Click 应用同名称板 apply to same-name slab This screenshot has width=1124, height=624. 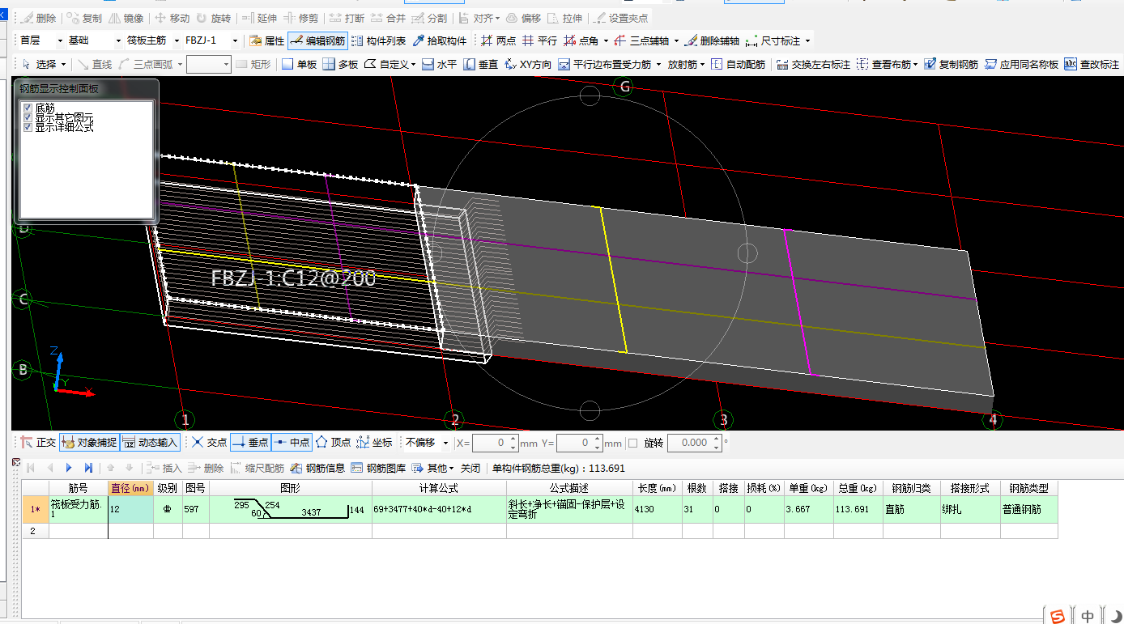tap(1021, 64)
